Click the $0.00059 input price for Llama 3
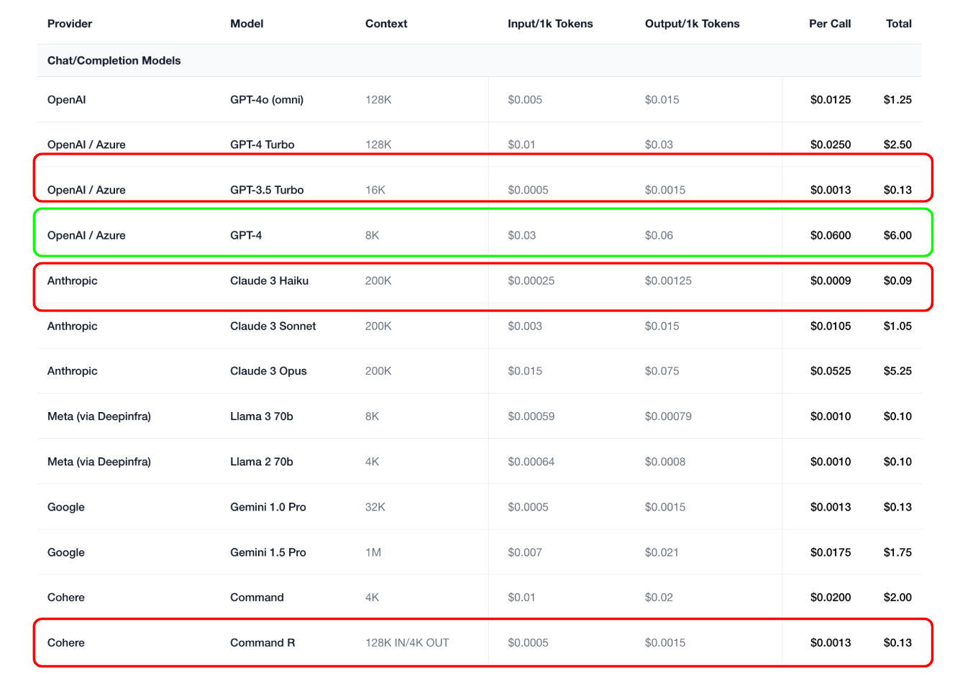 [531, 416]
